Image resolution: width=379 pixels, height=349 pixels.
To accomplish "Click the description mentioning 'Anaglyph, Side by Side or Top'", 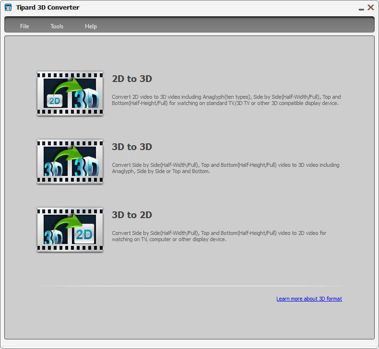I will 225,168.
